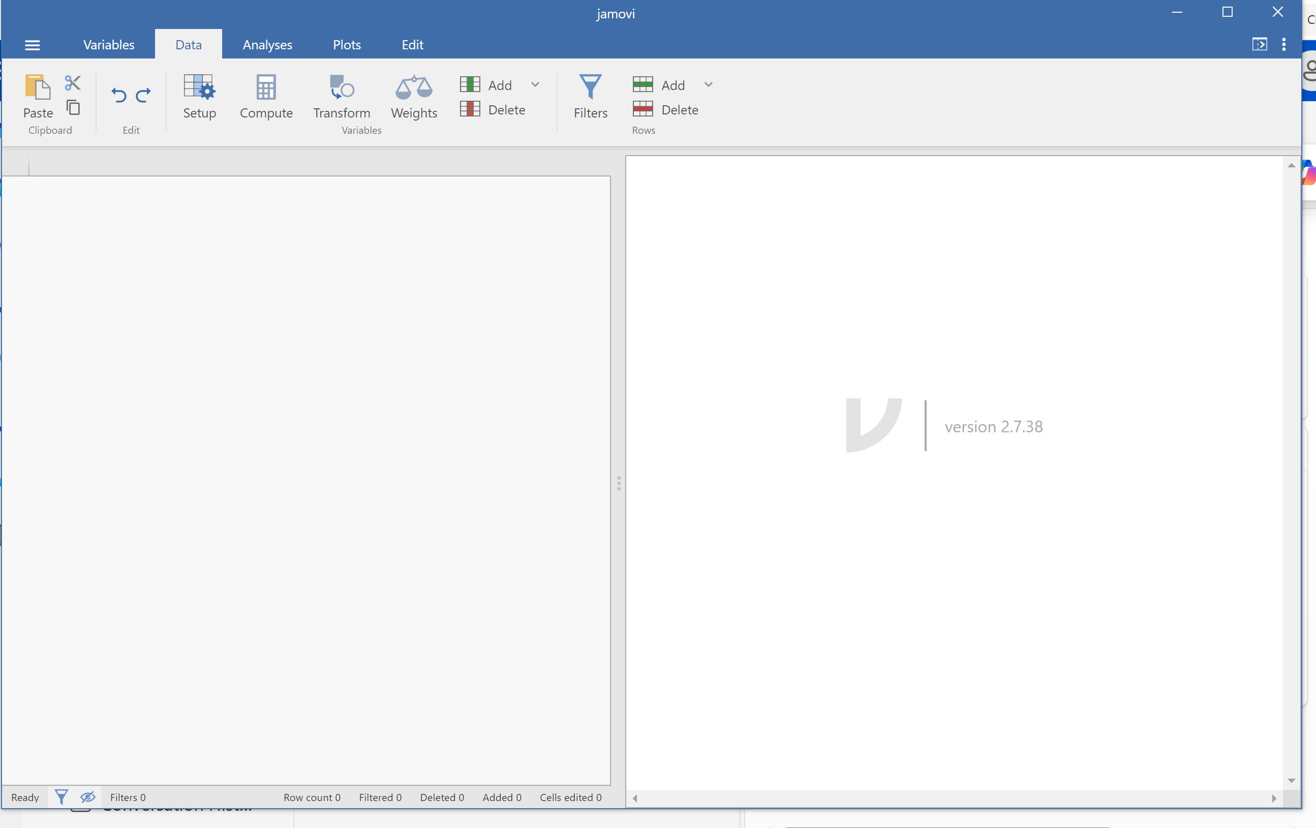Click the results panel toggle icon in header
The height and width of the screenshot is (828, 1316).
coord(1259,44)
